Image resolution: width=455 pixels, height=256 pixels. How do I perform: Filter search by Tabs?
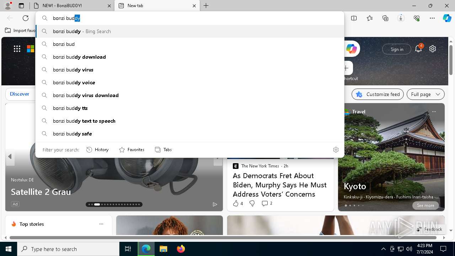pyautogui.click(x=164, y=150)
